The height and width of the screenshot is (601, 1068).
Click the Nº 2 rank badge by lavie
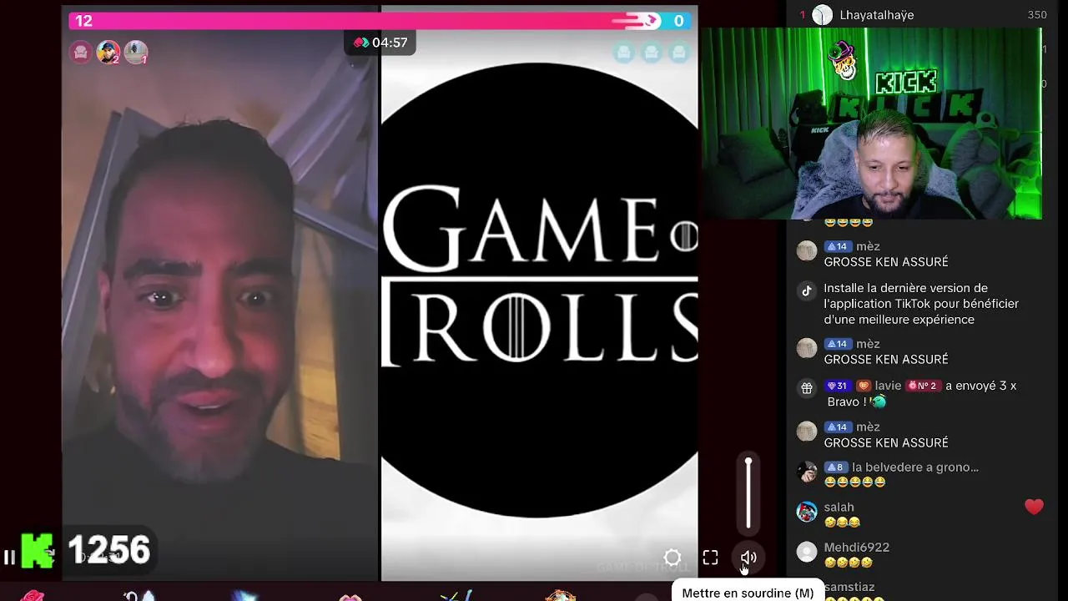[922, 386]
